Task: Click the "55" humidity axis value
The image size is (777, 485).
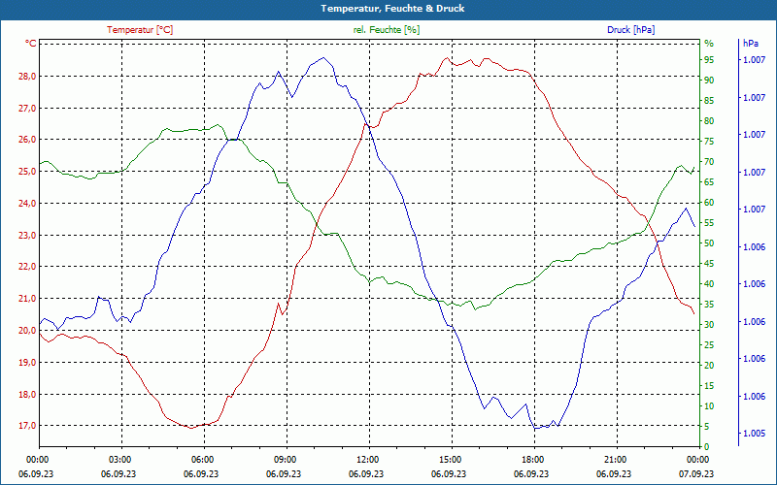Action: pyautogui.click(x=710, y=223)
